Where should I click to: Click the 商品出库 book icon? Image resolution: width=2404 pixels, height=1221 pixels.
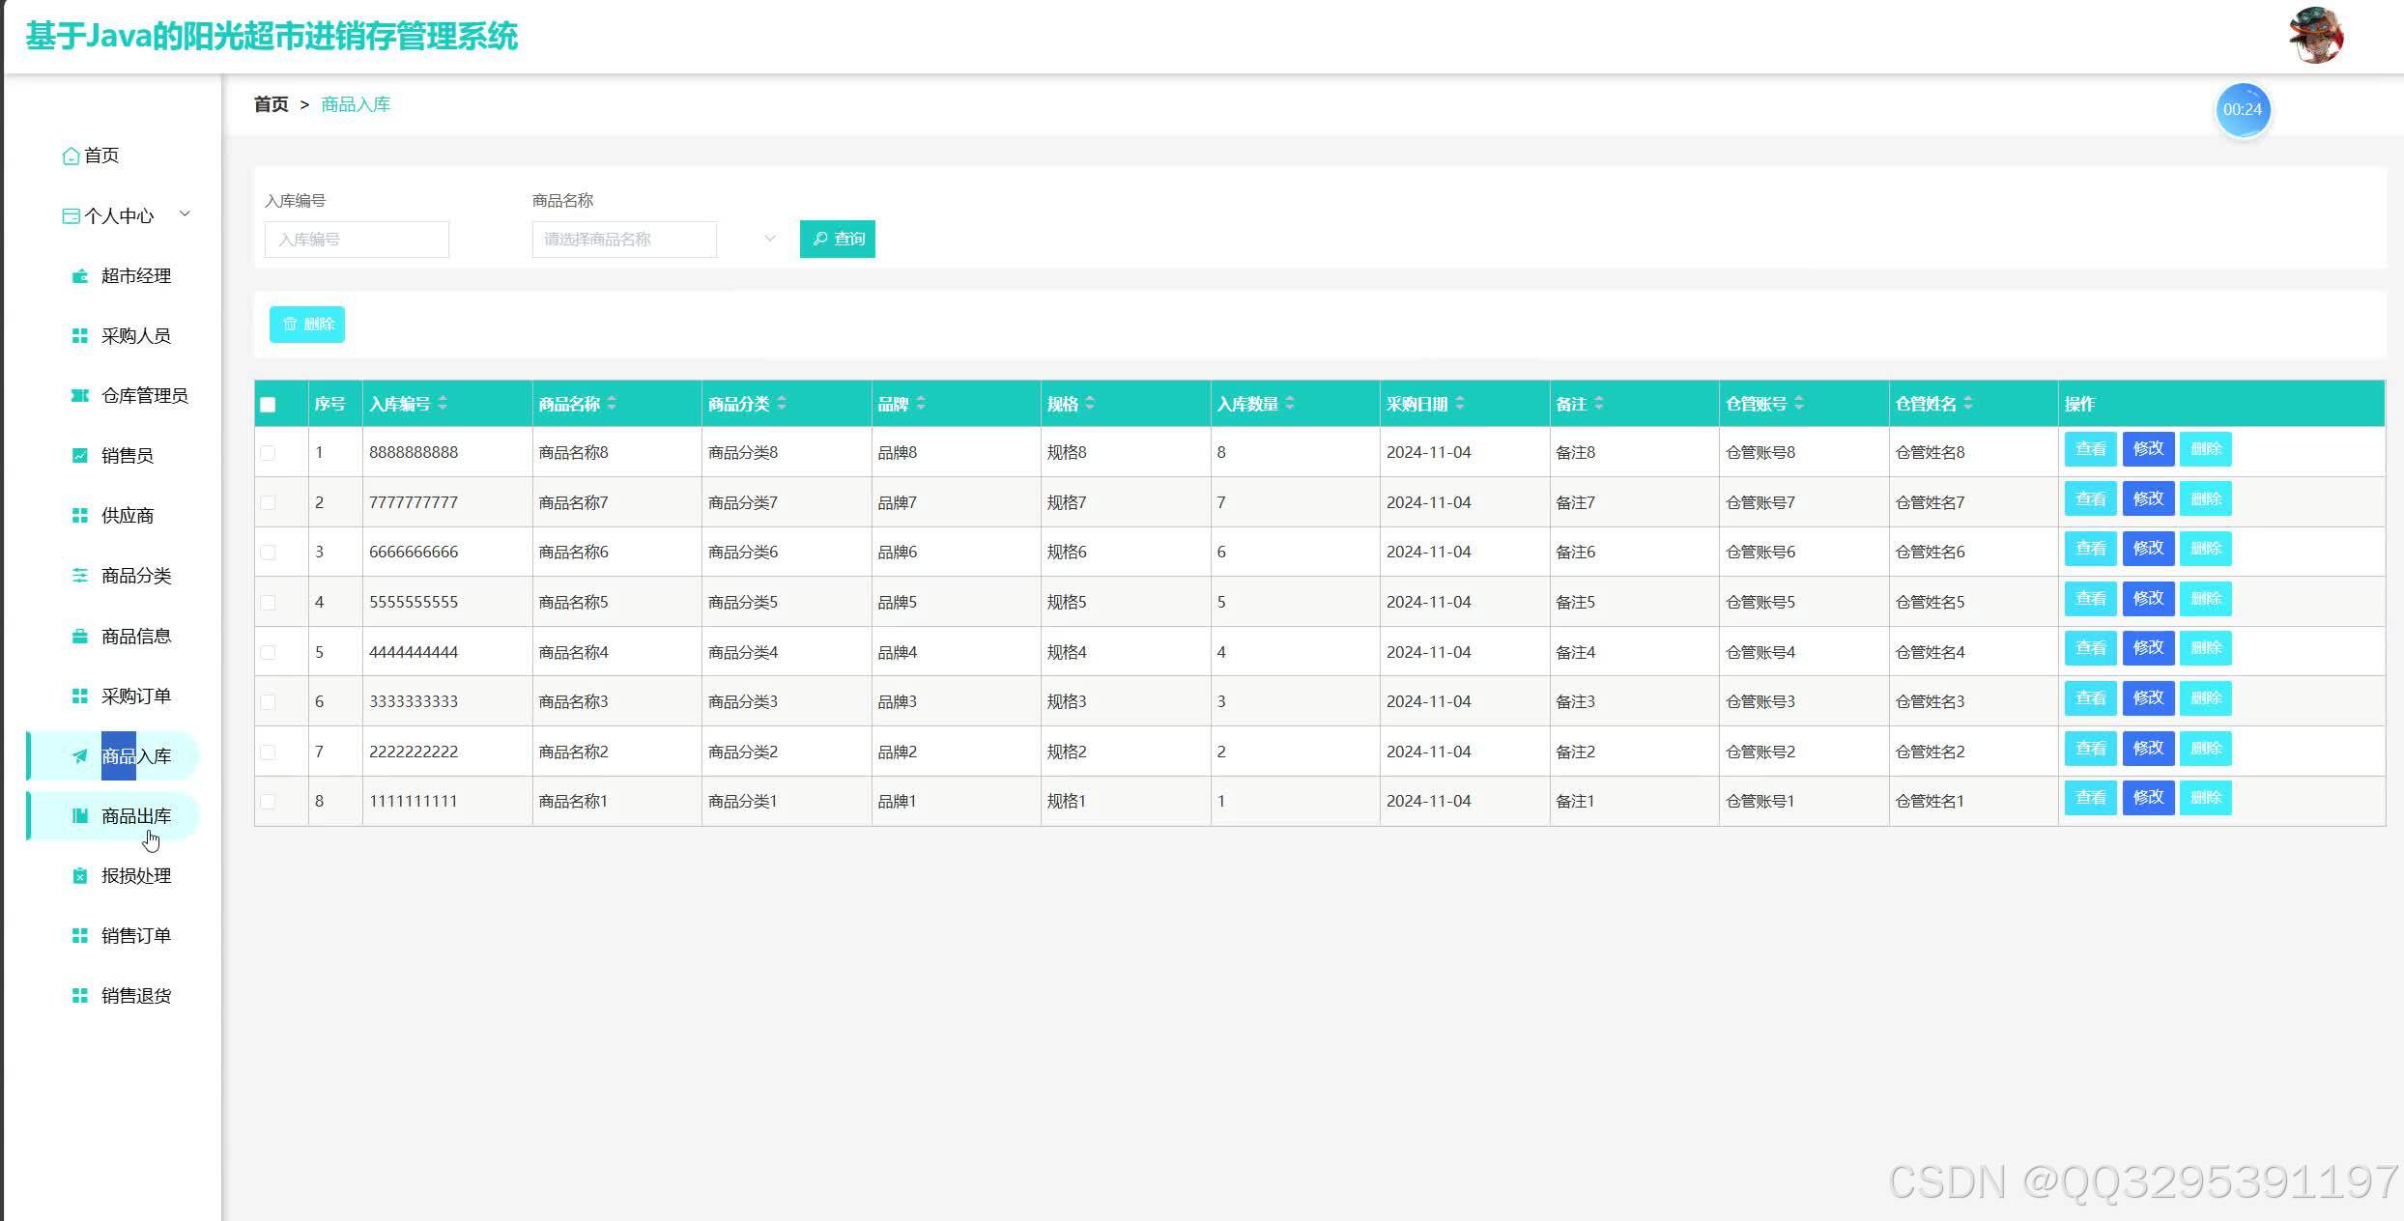click(80, 816)
